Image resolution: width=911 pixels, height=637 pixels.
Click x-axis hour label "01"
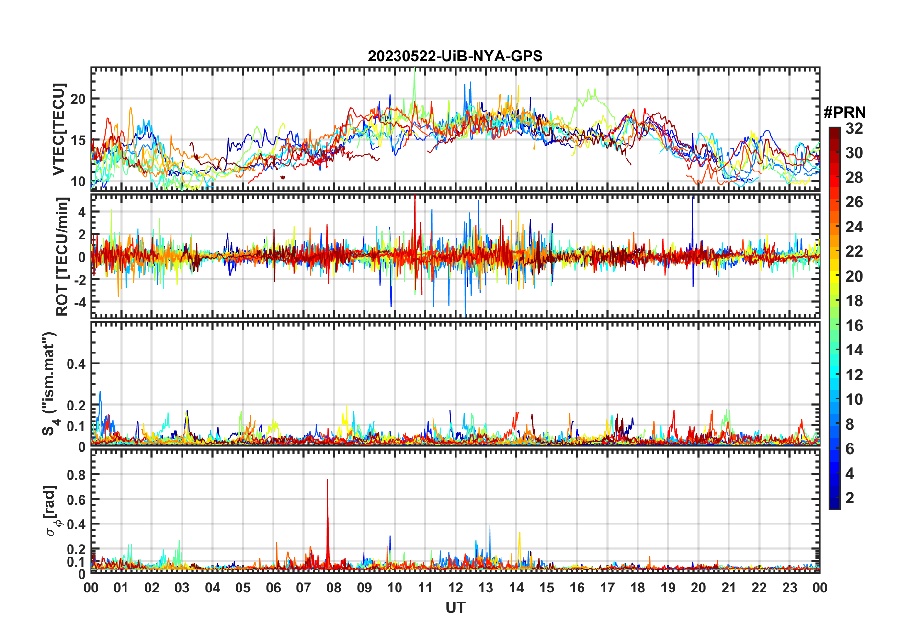(121, 588)
